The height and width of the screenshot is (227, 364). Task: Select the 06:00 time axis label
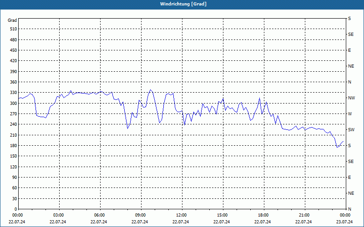tap(99, 215)
